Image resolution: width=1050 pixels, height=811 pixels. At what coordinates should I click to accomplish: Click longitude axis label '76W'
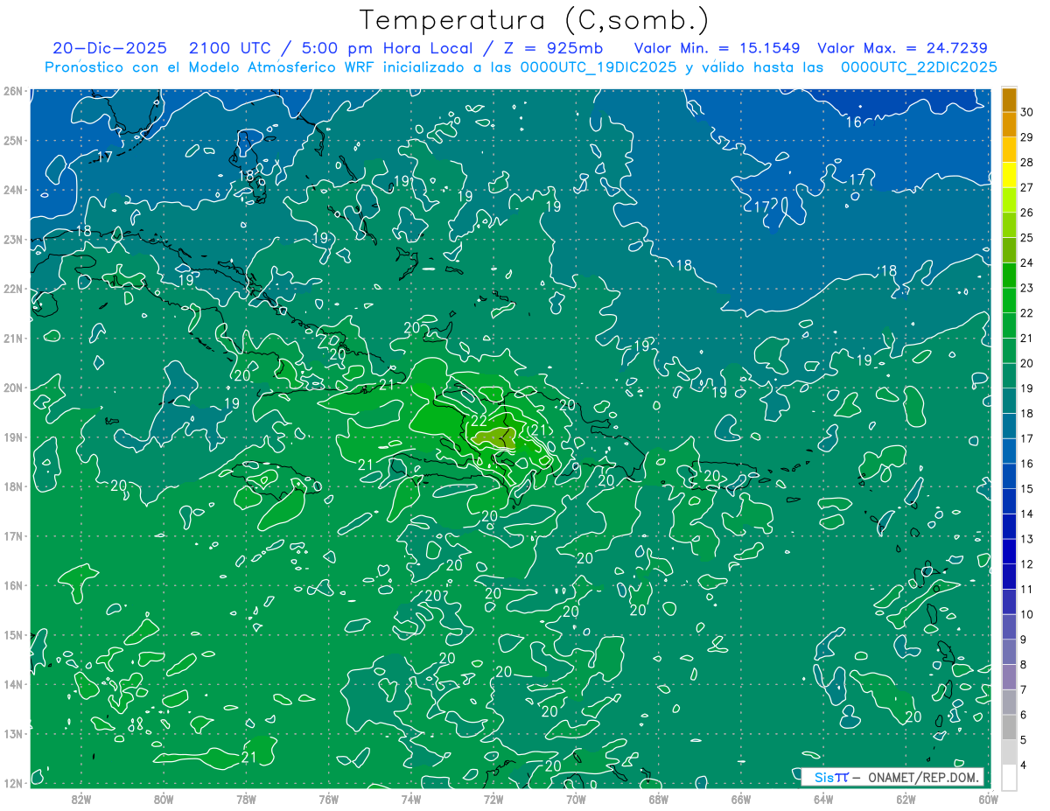tap(329, 800)
